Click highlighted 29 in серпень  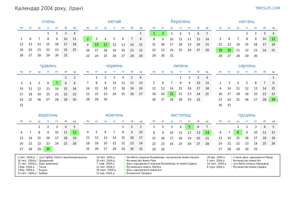coord(273,100)
